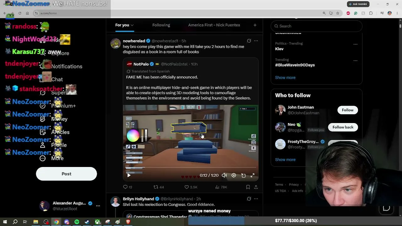Viewport: 402px width, 226px height.
Task: Open the Kiev politics trending topic
Action: click(279, 49)
